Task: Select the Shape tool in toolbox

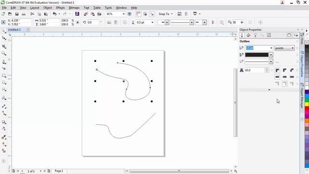Action: 3,38
